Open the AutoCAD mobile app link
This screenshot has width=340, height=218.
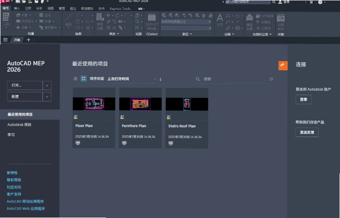[25, 202]
